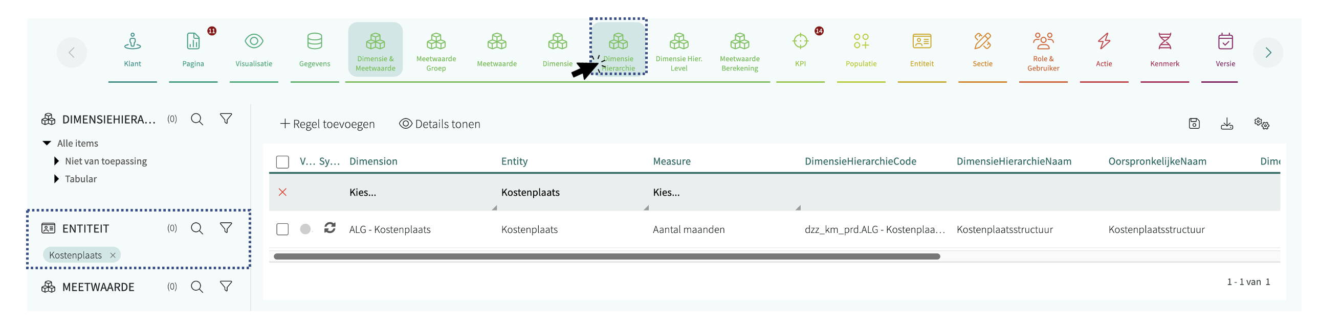1319x329 pixels.
Task: Click the sync icon in the ALG - Kostenplaats row
Action: pyautogui.click(x=329, y=228)
